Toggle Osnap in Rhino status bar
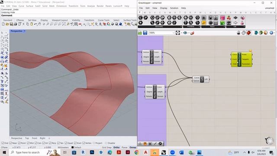 point(133,147)
